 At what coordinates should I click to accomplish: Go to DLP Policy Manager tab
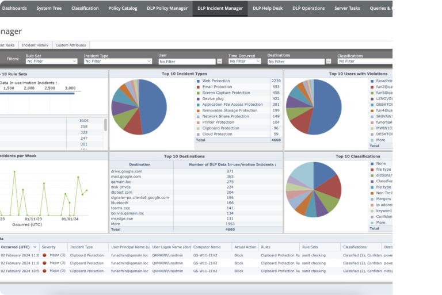click(167, 8)
